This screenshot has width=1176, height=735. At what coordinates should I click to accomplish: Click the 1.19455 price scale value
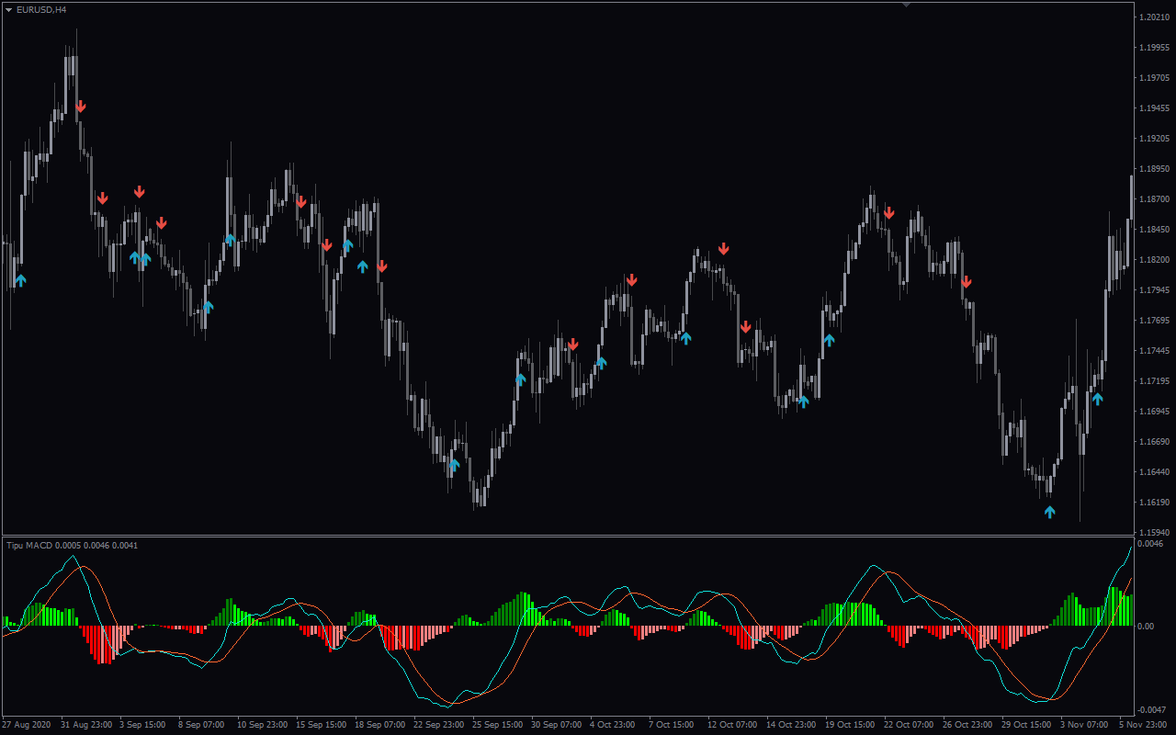pos(1153,108)
